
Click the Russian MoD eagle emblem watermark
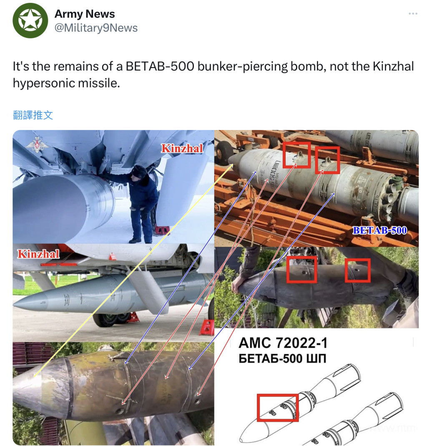pos(37,145)
